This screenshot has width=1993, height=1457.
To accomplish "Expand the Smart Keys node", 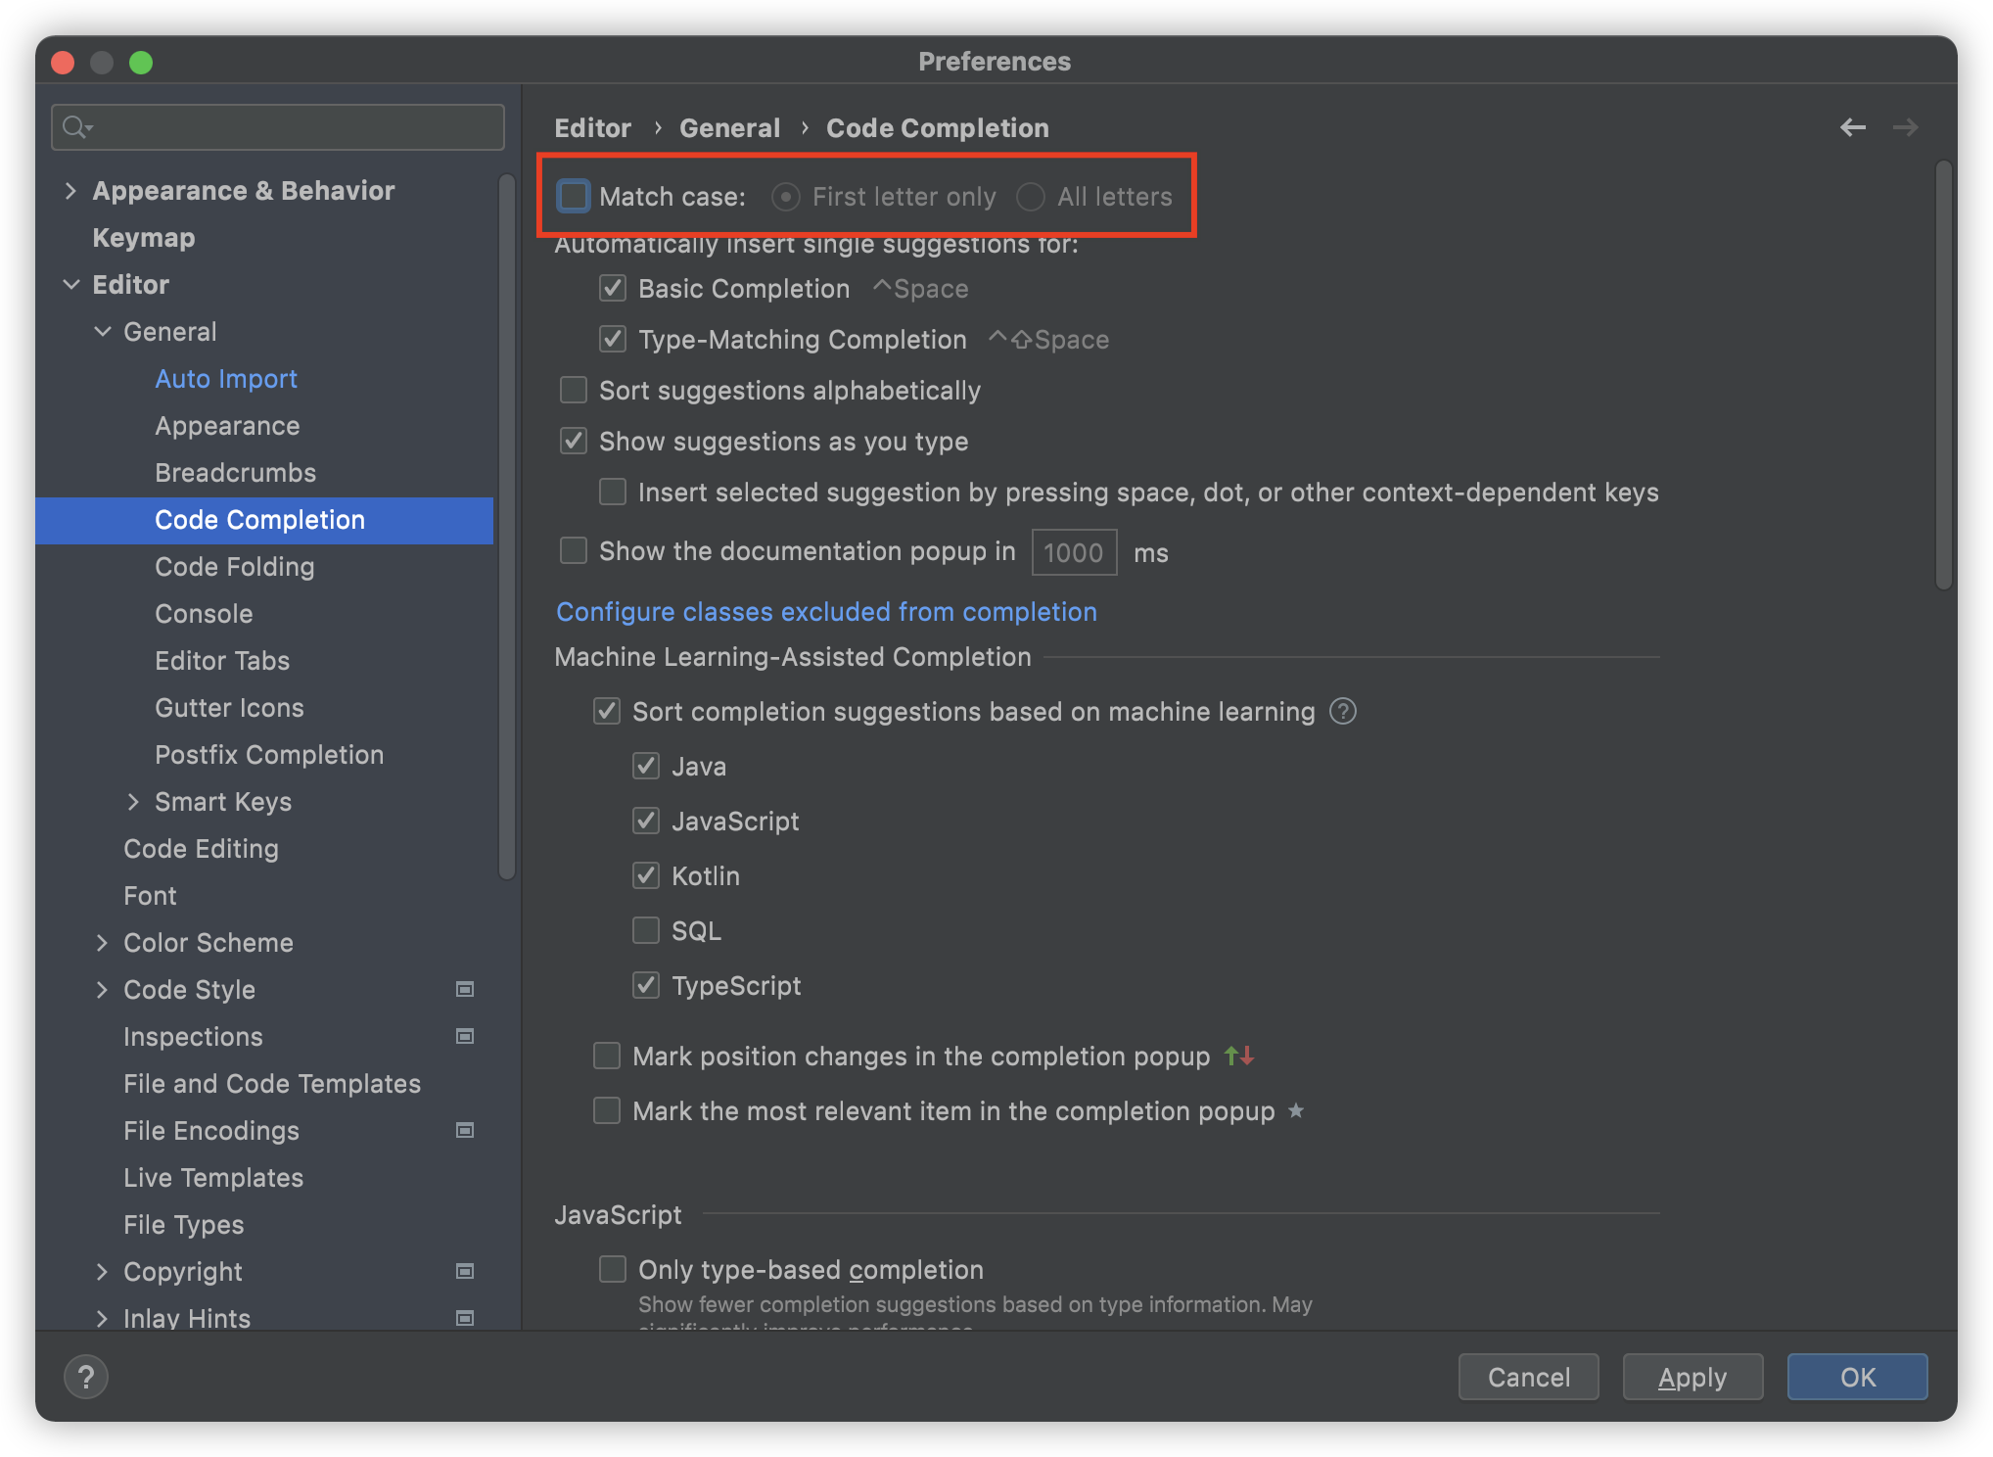I will [x=133, y=802].
